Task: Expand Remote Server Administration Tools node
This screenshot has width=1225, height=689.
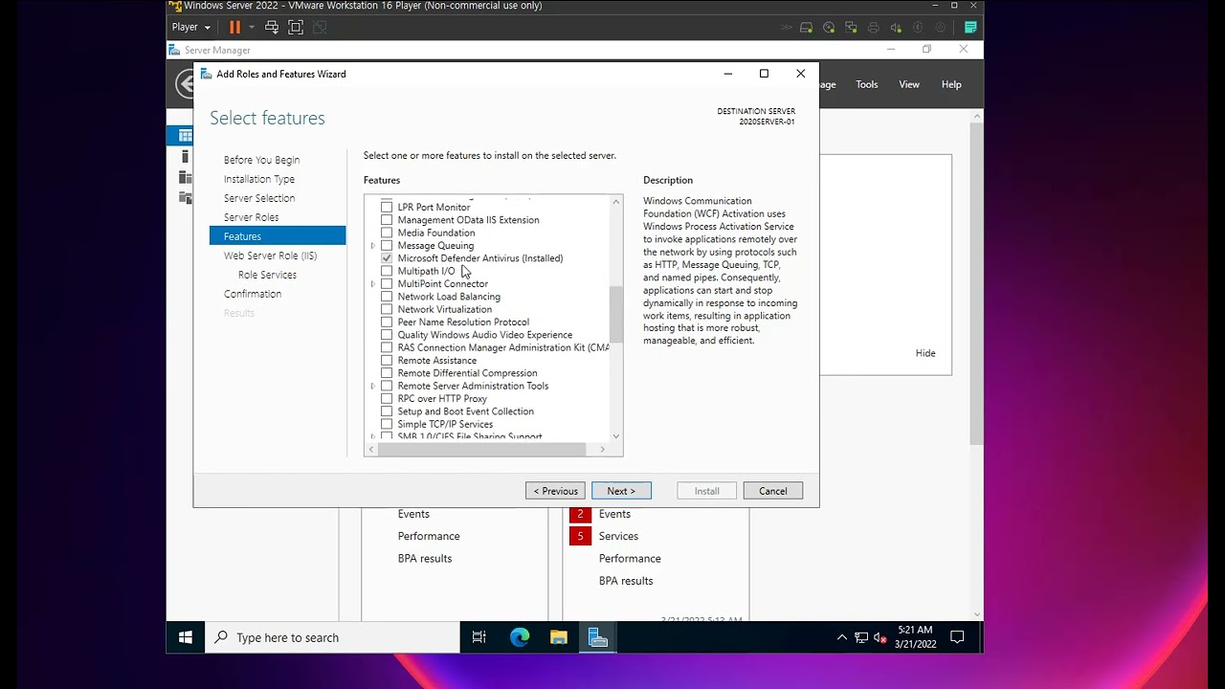Action: tap(373, 386)
